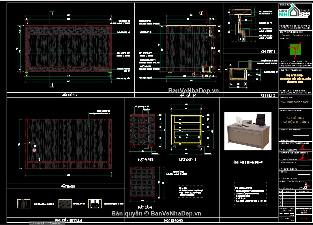Screen dimensions: 313x225
Task: Click section marker circle 1 above desk section
Action: [201, 13]
